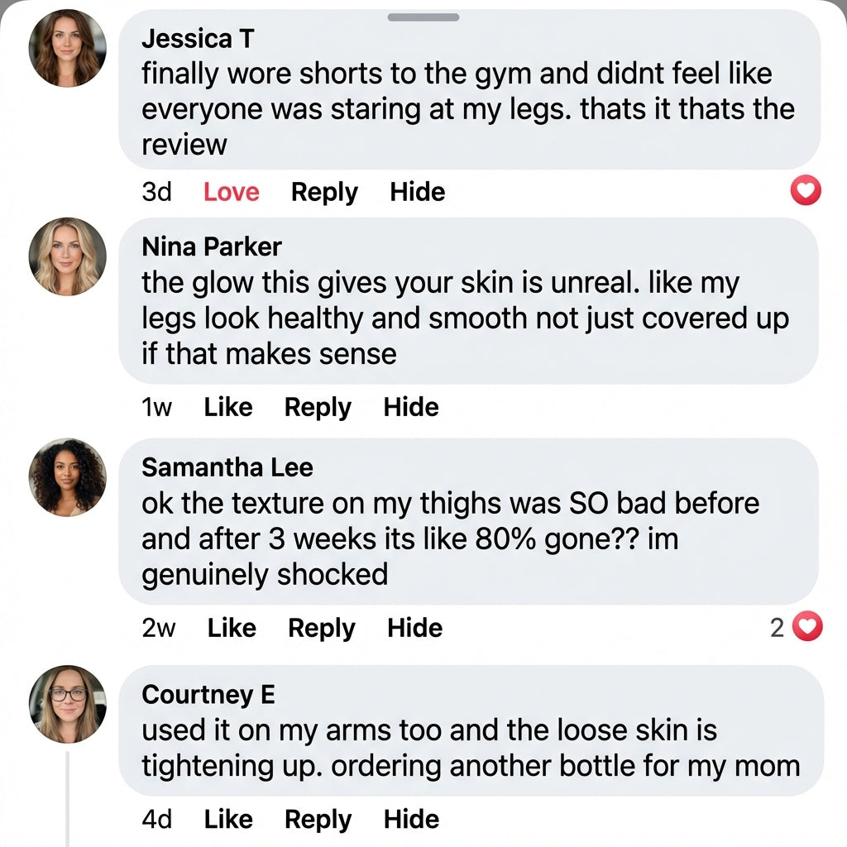Reply to Courtney E's comment
Screen dimensions: 847x847
[318, 819]
